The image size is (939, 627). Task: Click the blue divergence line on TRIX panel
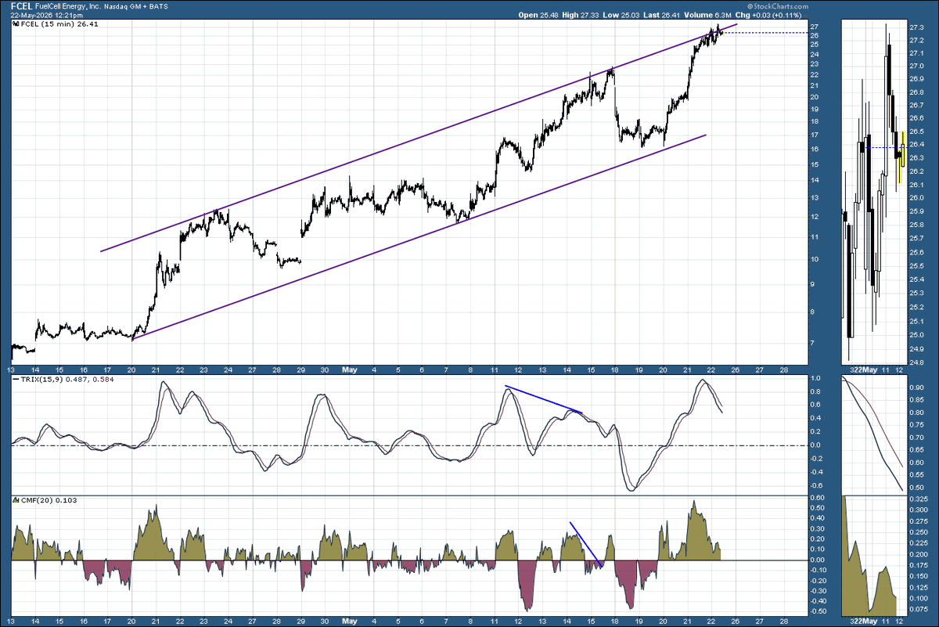point(543,399)
